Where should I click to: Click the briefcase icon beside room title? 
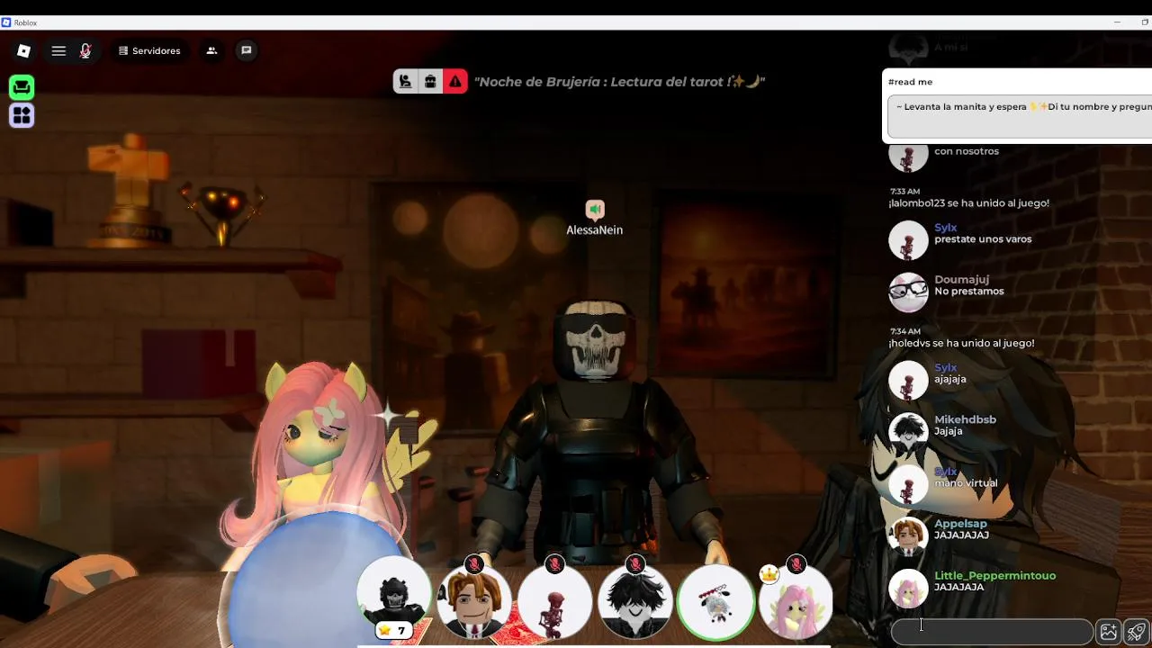[430, 82]
